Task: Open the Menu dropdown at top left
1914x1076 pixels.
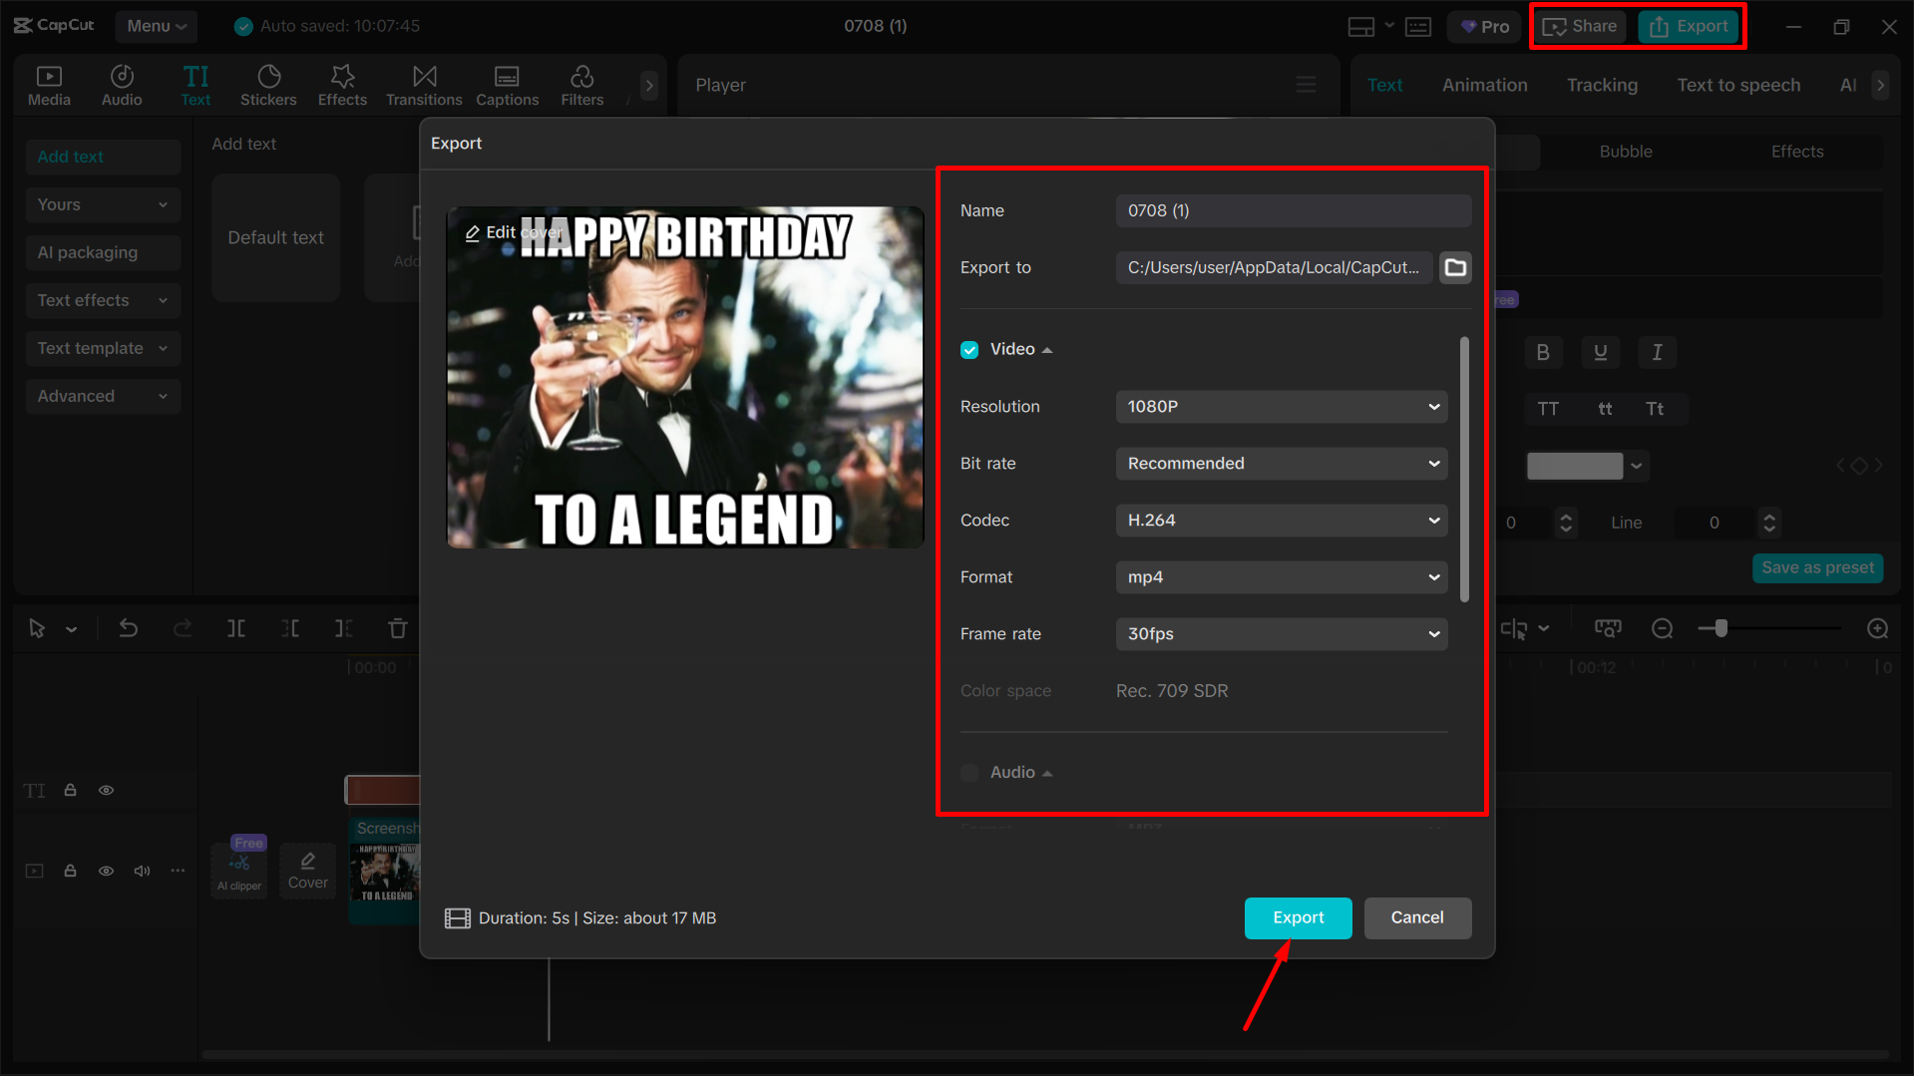Action: tap(156, 26)
